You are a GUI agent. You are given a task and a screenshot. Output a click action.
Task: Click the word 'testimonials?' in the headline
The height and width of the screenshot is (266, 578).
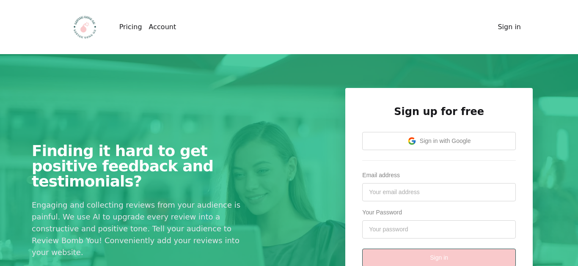(x=87, y=181)
